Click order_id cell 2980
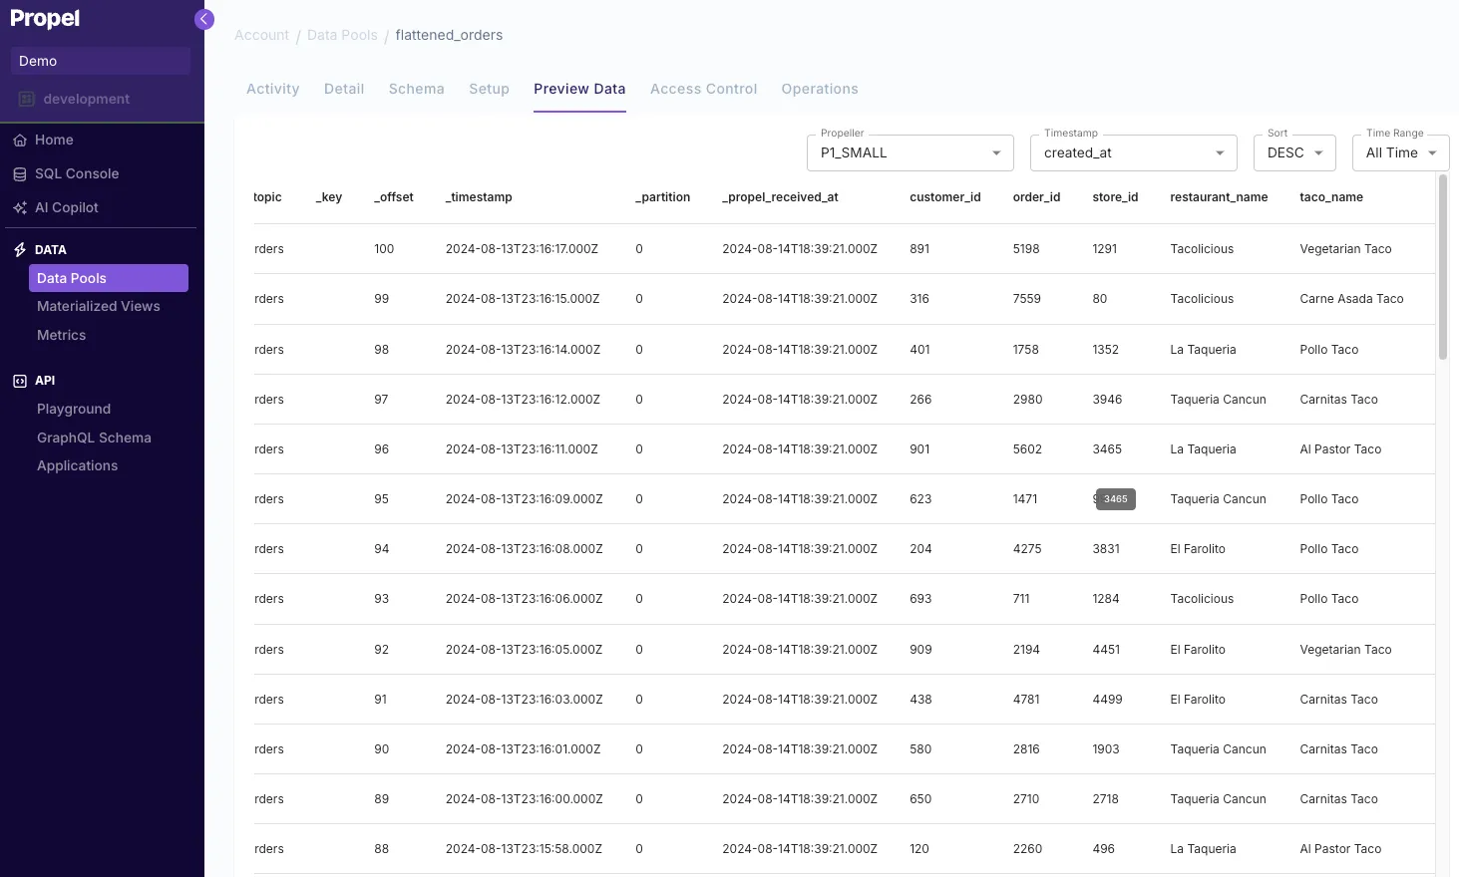 [1027, 400]
